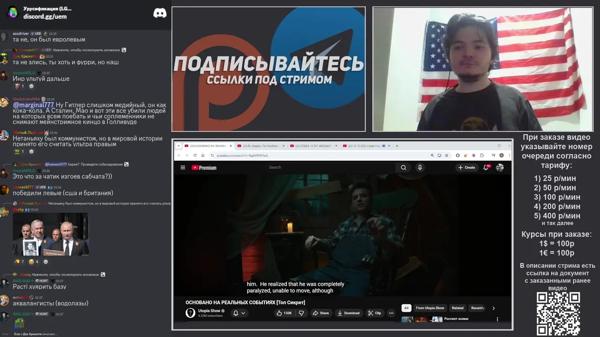The image size is (600, 337).
Task: Open the Utopia Show channel name link
Action: tap(209, 311)
